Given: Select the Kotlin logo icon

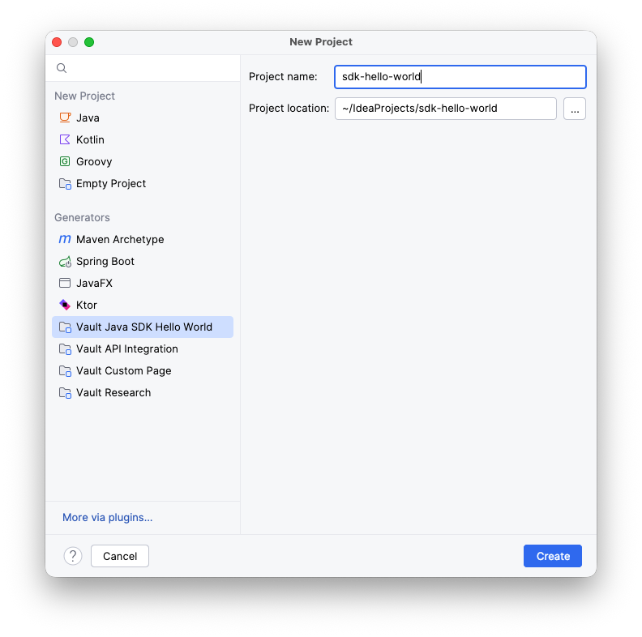Looking at the screenshot, I should pos(65,139).
